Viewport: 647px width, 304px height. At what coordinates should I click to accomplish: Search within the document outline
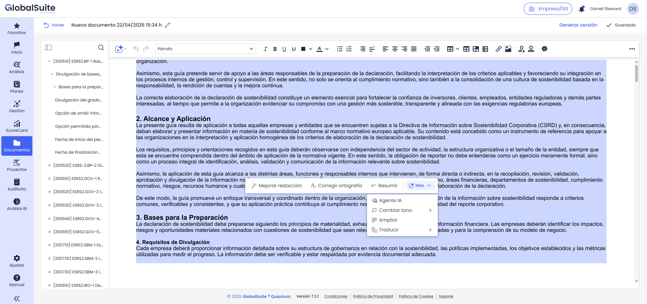coord(101,48)
